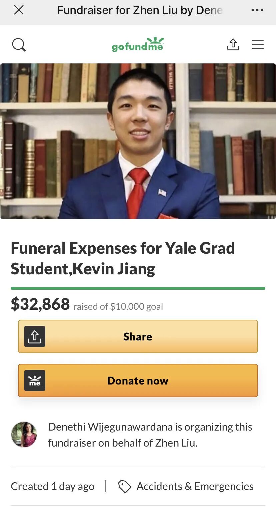276x507 pixels.
Task: Open the three-dot options menu
Action: tap(257, 10)
